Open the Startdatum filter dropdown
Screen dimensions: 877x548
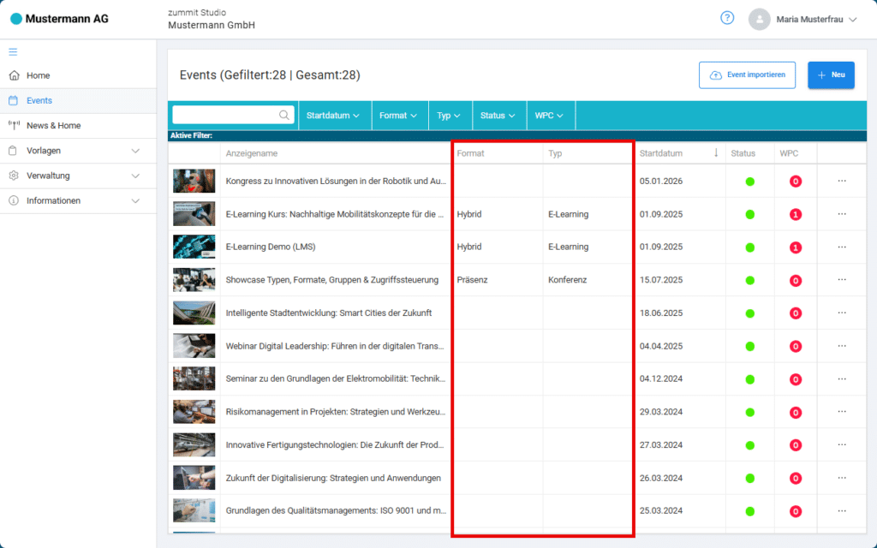click(333, 116)
